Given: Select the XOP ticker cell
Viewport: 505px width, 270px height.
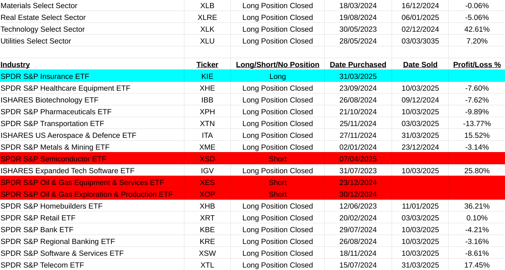Looking at the screenshot, I should pos(207,194).
